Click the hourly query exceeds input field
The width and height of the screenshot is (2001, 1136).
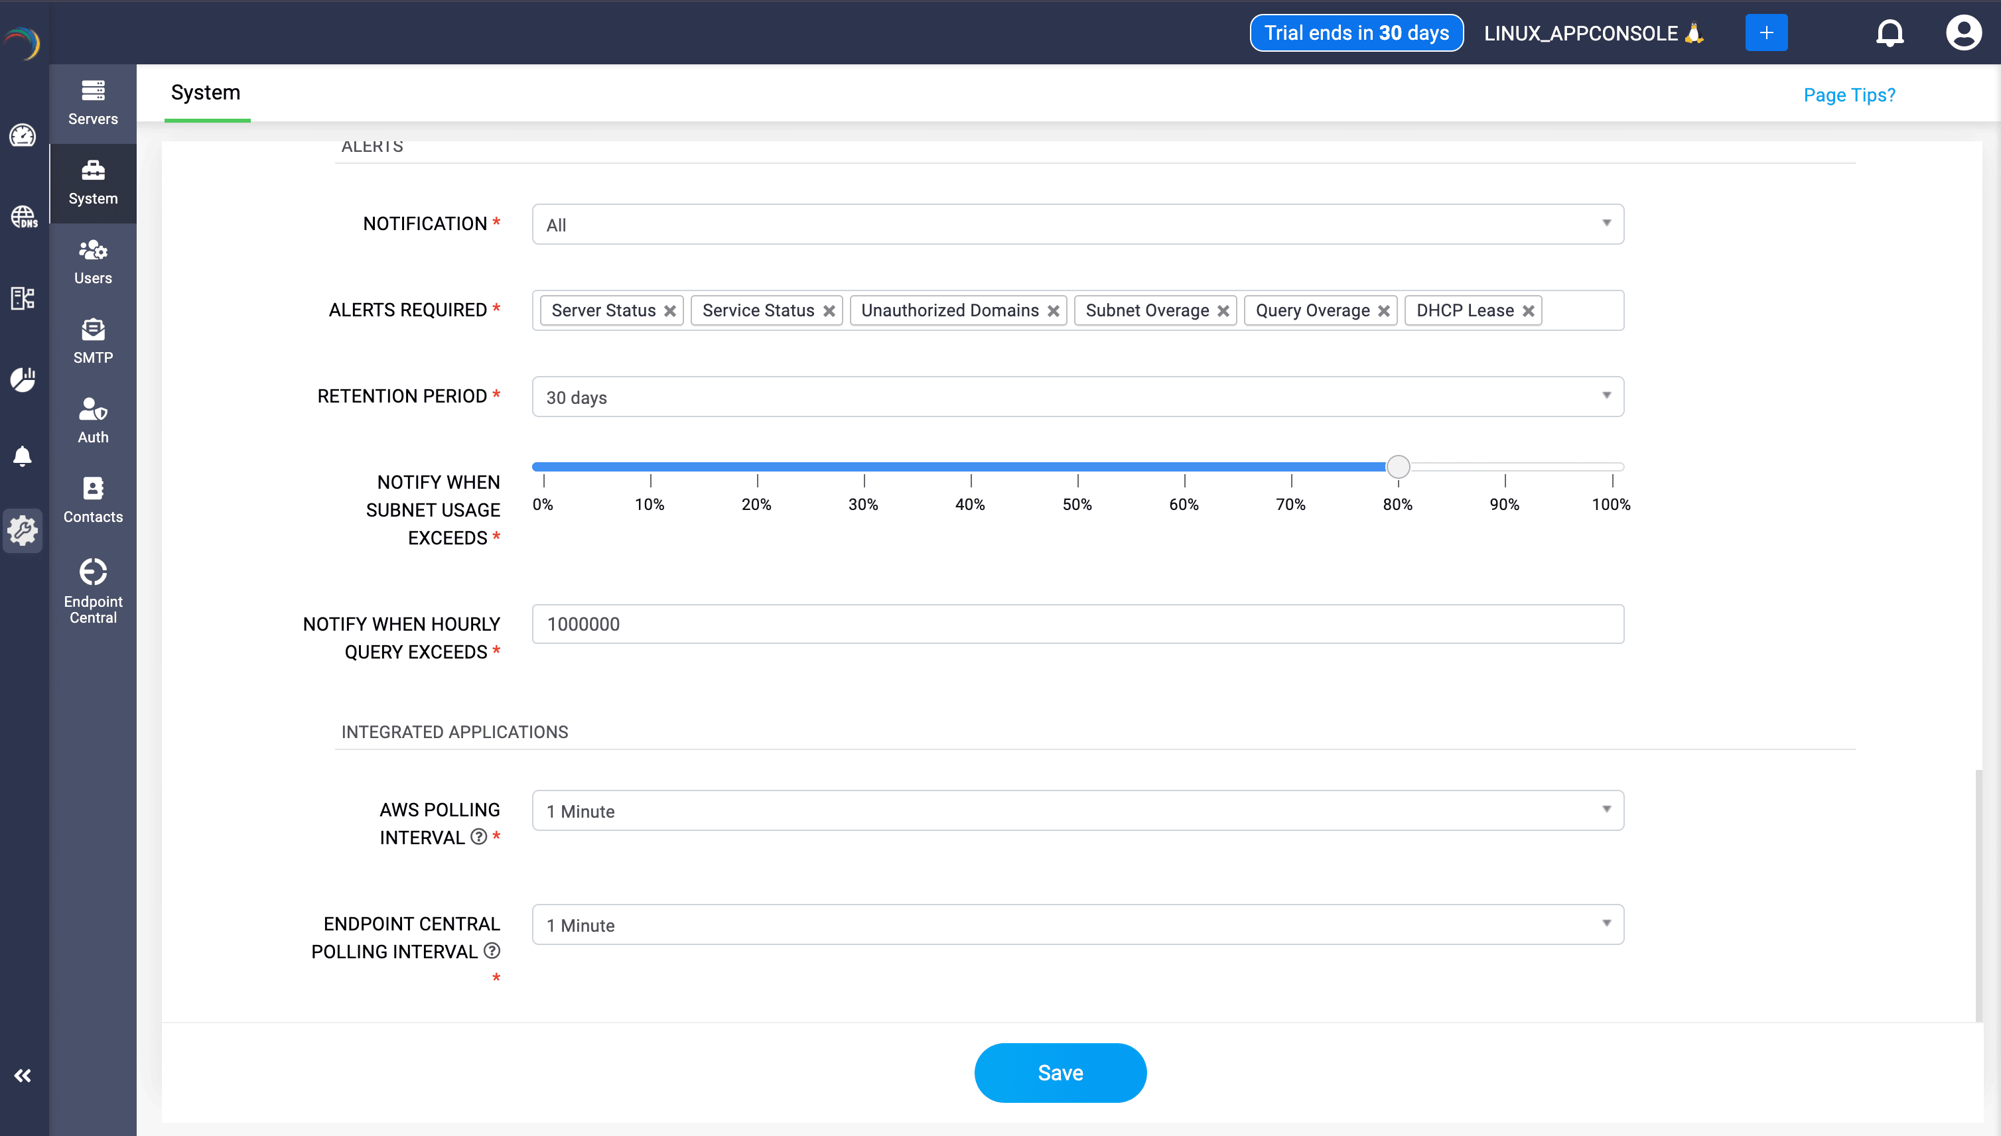[1077, 624]
